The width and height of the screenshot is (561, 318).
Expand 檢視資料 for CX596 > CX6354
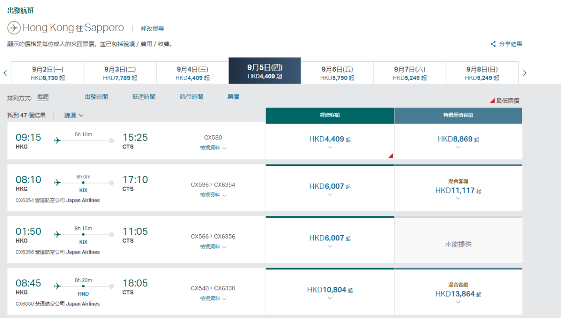(x=213, y=195)
